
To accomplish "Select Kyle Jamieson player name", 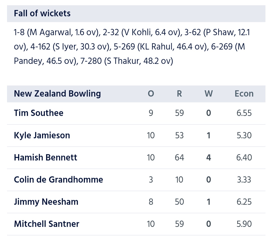I will 42,135.
